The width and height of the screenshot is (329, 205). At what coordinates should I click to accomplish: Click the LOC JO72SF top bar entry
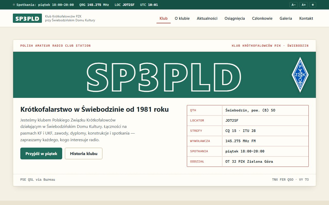(124, 5)
